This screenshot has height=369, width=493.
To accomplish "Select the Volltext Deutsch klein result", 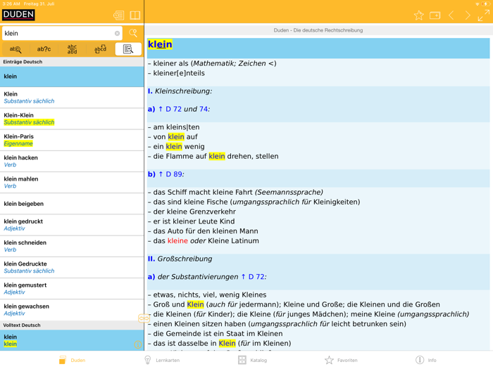I will coord(72,340).
